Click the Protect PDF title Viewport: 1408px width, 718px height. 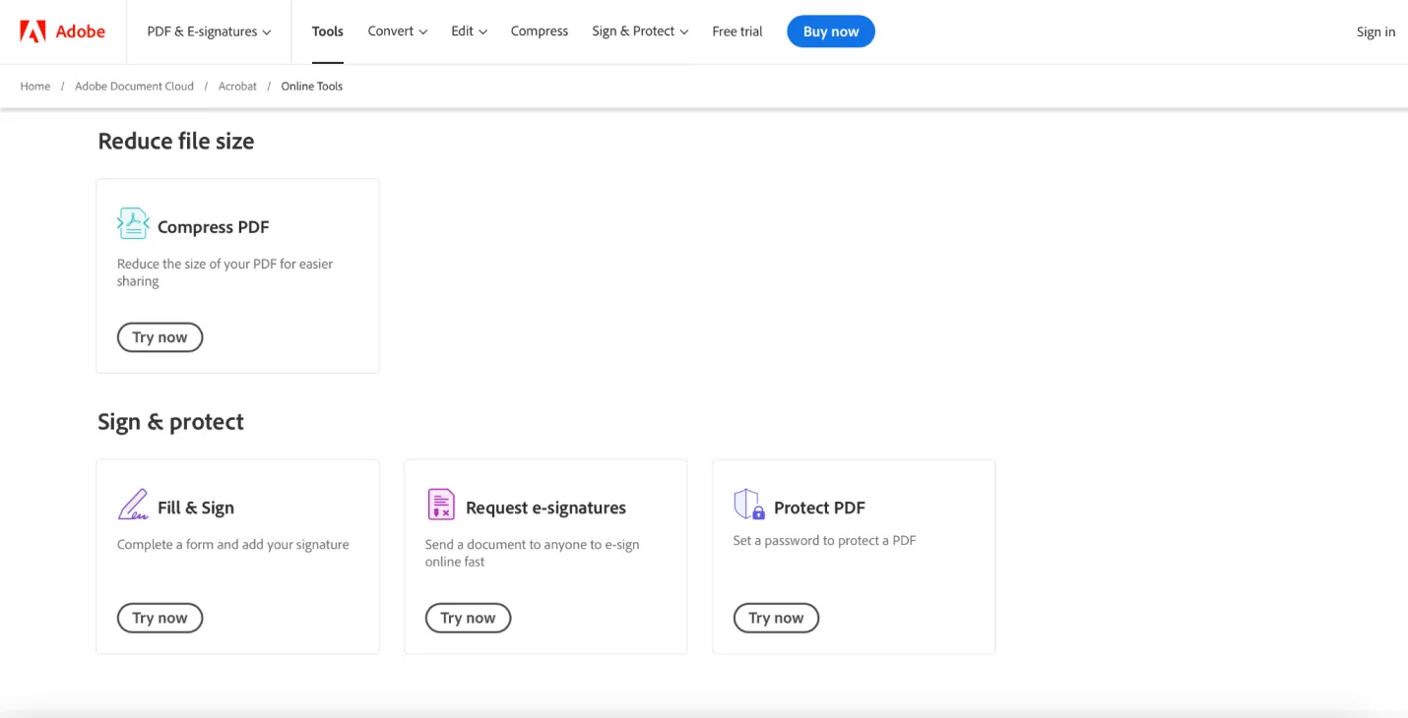pos(819,508)
